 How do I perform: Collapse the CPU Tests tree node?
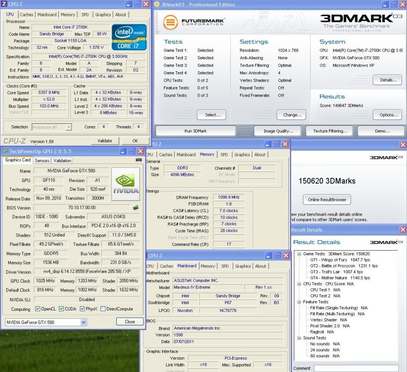pos(299,284)
